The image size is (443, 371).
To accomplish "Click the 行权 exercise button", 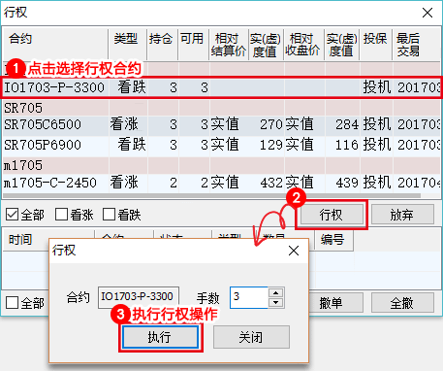I will (x=332, y=215).
